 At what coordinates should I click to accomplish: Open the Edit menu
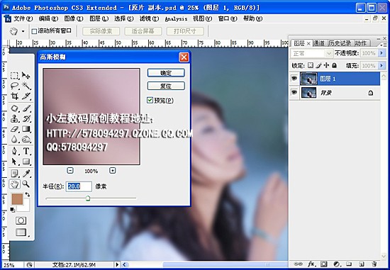[48, 18]
